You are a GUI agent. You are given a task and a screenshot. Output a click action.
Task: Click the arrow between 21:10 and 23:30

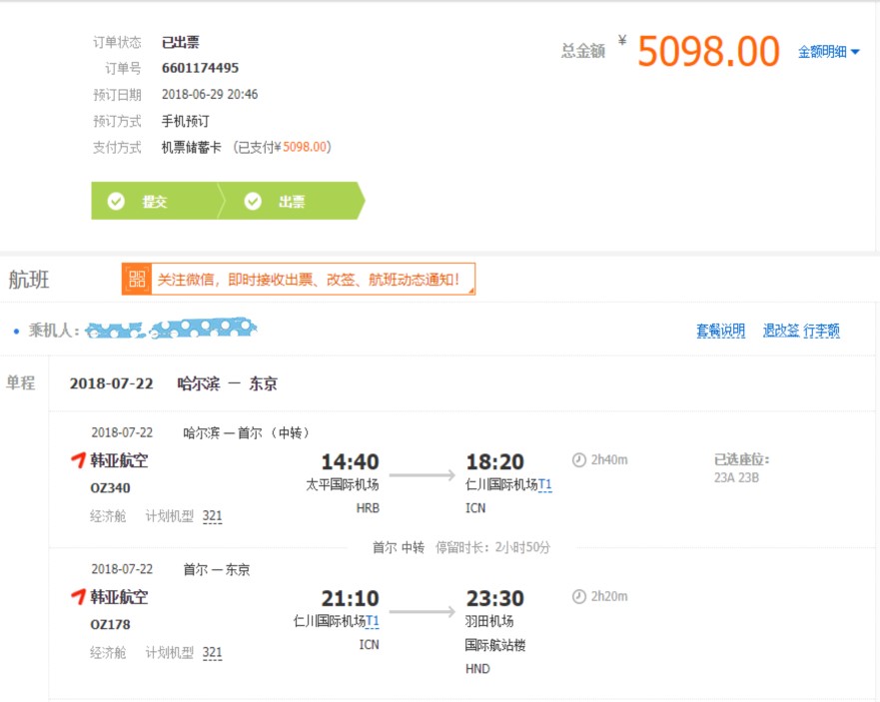(x=422, y=612)
